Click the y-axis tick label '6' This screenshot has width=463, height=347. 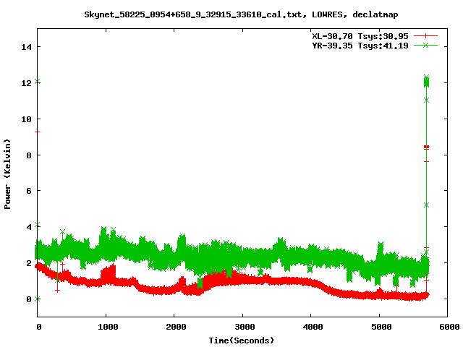coord(29,191)
